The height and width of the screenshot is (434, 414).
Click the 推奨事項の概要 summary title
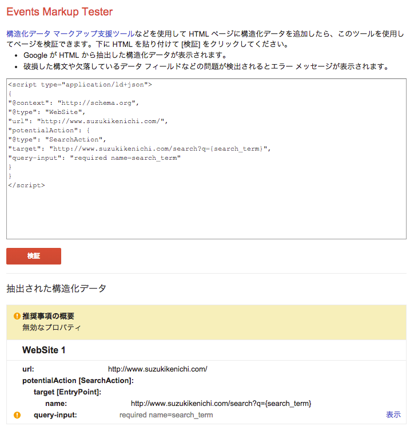click(48, 316)
